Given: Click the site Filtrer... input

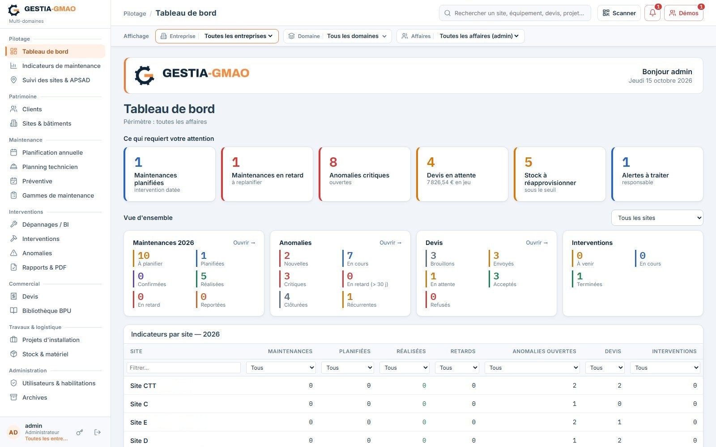Looking at the screenshot, I should 183,368.
